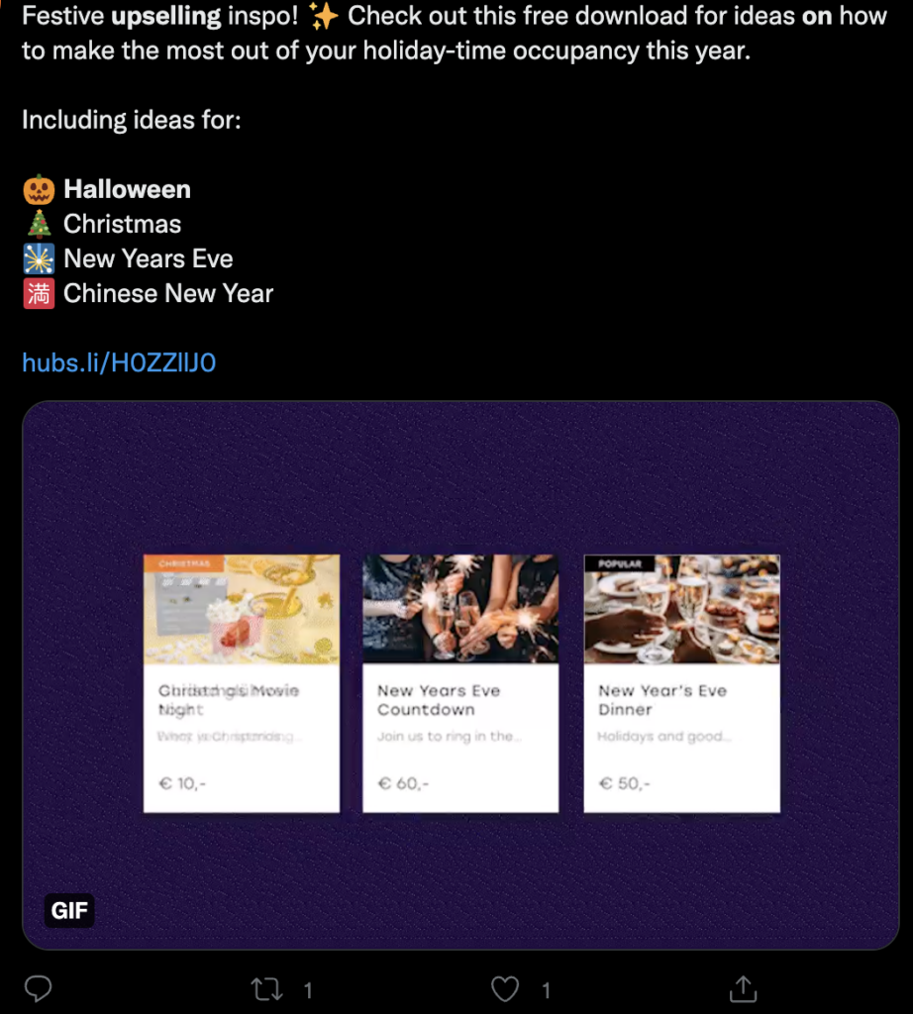Click the € 50,- price label
The width and height of the screenshot is (913, 1014).
point(625,784)
